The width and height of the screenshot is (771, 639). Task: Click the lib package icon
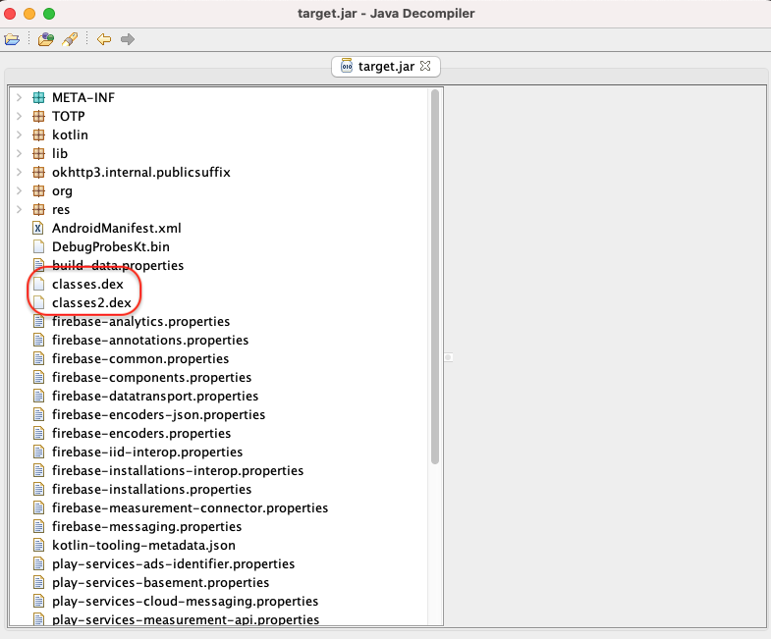tap(38, 153)
